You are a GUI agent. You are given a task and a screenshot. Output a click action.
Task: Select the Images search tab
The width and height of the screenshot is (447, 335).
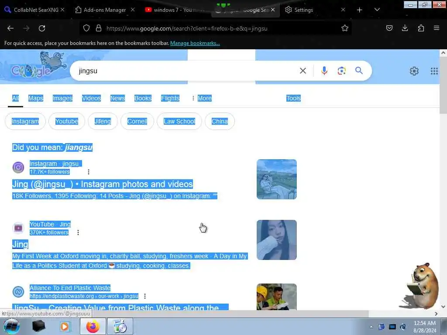[x=62, y=98]
